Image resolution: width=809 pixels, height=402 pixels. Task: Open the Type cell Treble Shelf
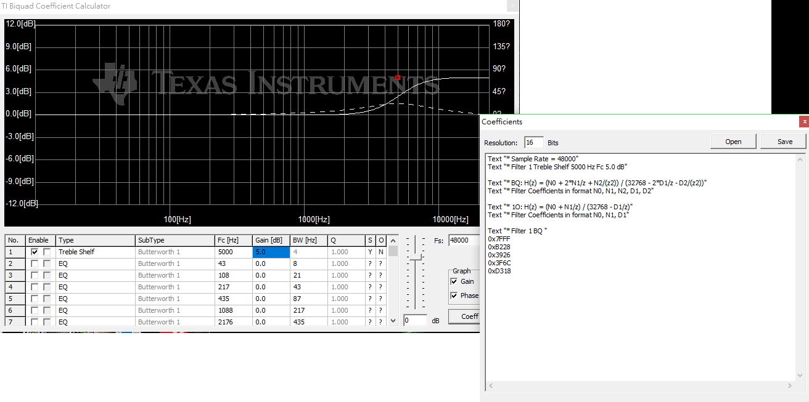point(96,252)
